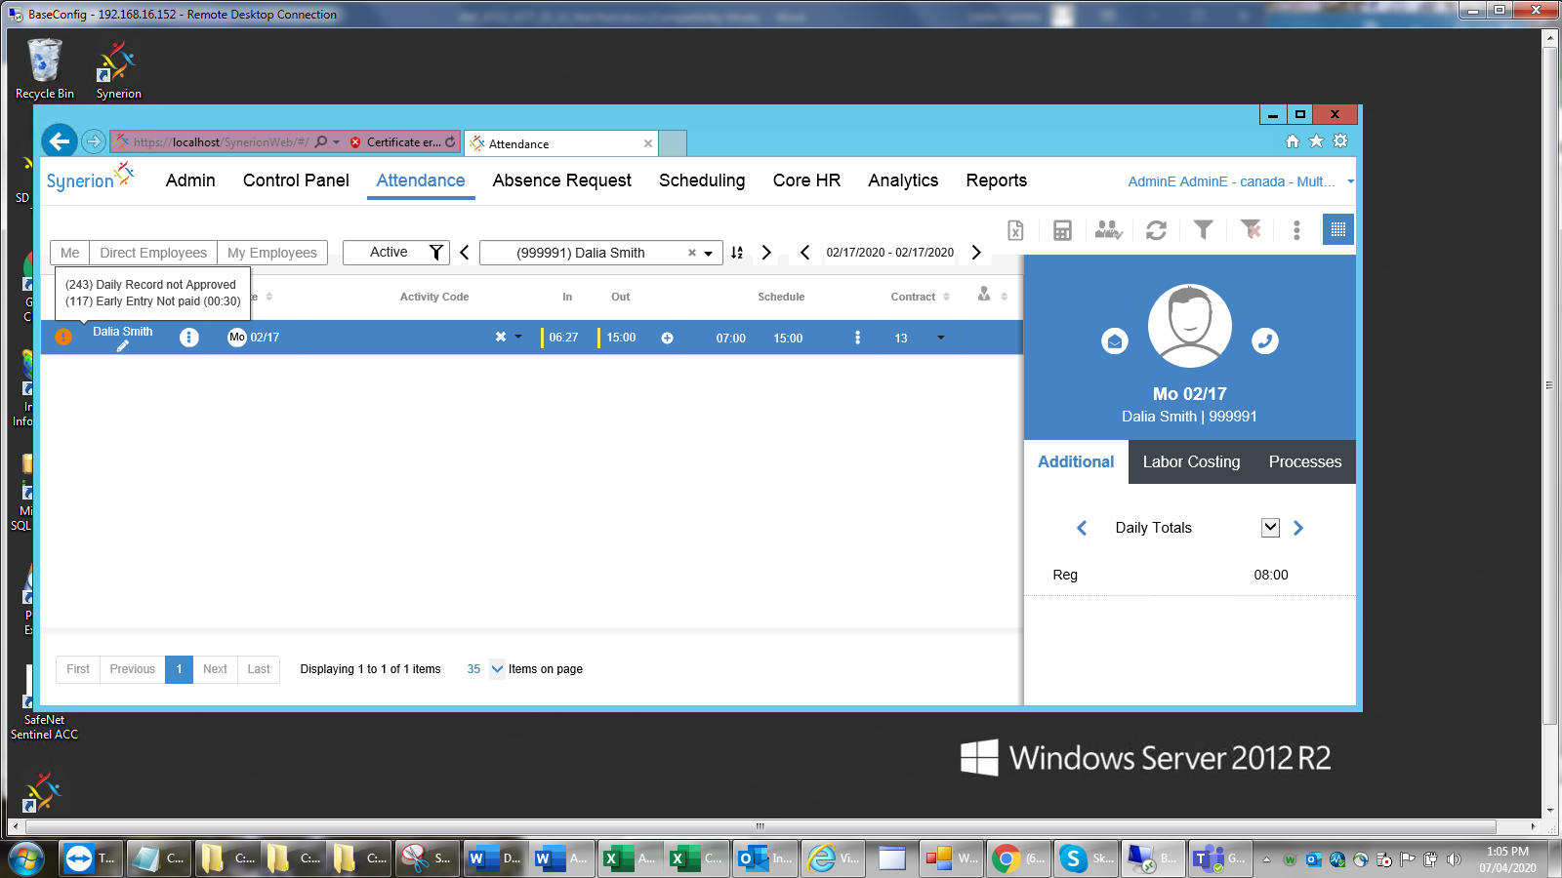Click the employee sort order icon
This screenshot has height=878, width=1562.
coord(737,253)
